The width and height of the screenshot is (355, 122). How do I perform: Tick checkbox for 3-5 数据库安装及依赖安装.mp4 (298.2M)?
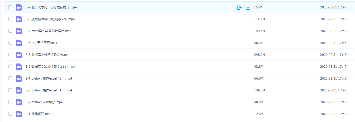tap(10, 55)
